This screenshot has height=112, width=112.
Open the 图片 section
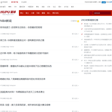click(x=60, y=7)
